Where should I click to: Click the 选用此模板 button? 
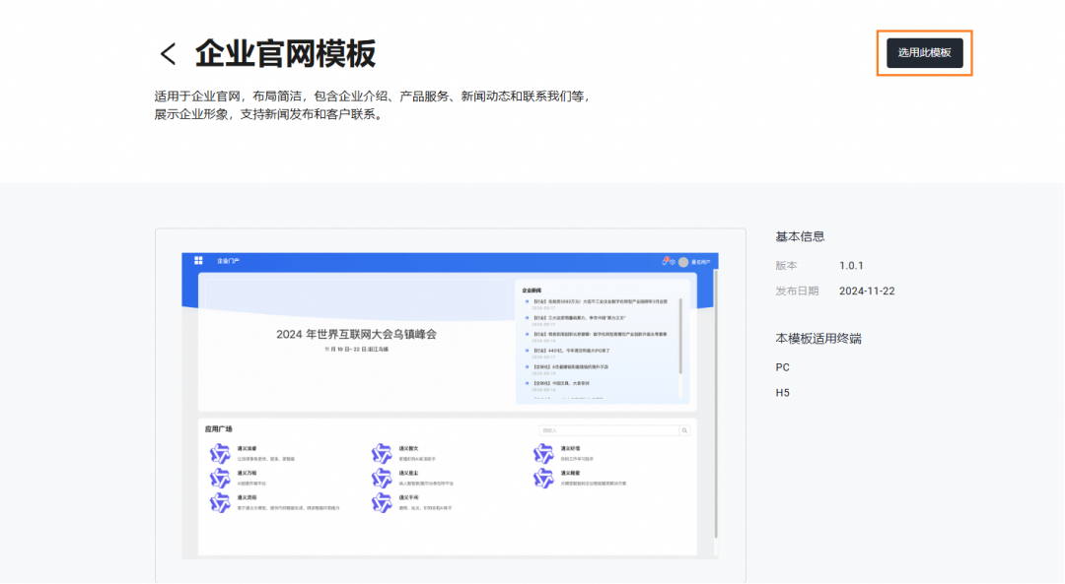point(924,53)
